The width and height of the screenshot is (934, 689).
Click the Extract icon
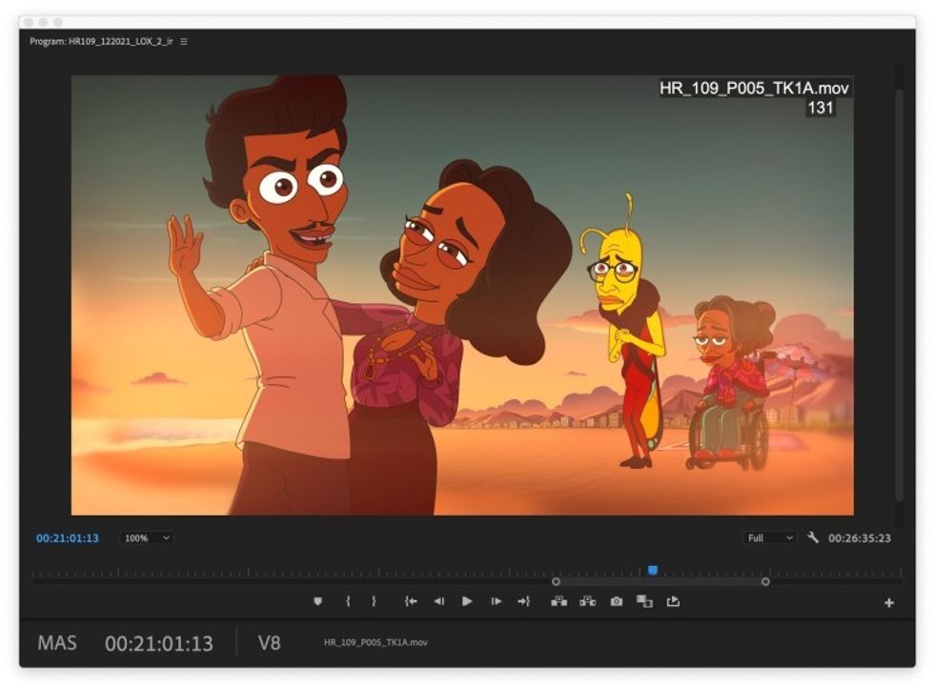(x=588, y=601)
